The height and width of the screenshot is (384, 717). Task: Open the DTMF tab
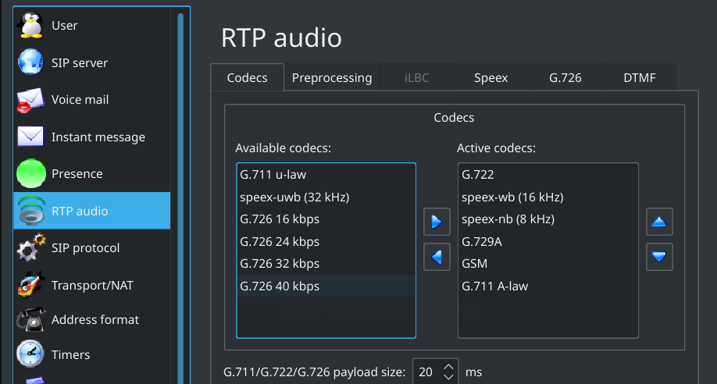click(640, 78)
